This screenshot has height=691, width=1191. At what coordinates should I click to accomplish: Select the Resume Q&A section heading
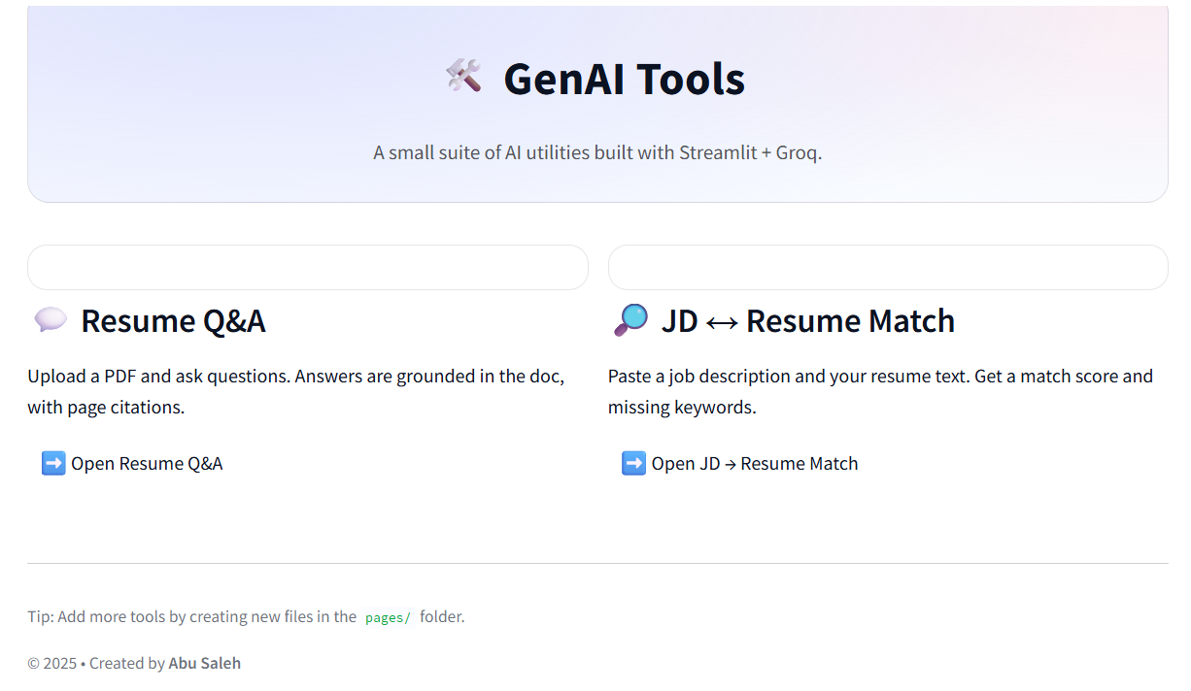tap(173, 320)
